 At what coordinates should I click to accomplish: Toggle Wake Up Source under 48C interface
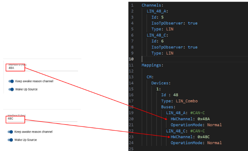click(11, 140)
